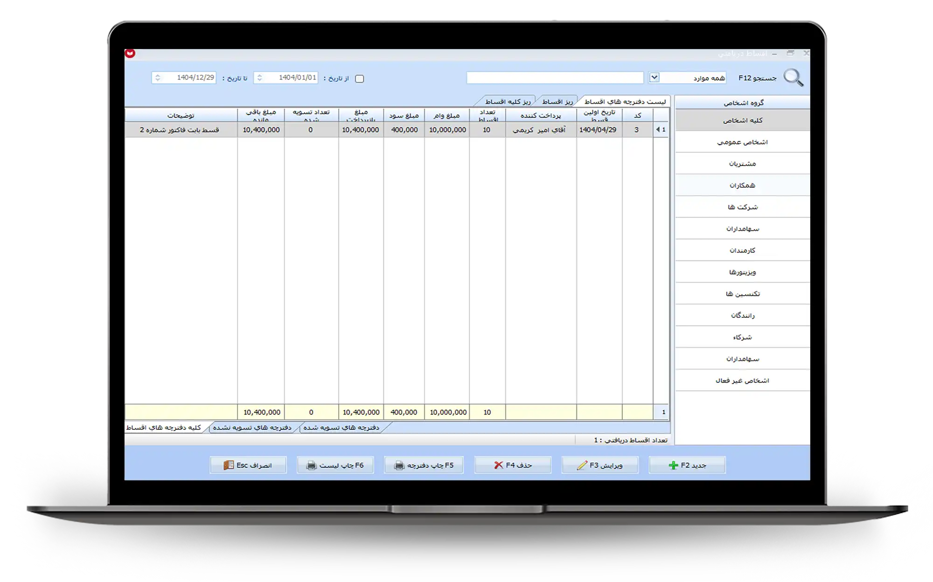Screen dimensions: 933x582
Task: Select the آقای امیر کریمی installment row
Action: 539,130
